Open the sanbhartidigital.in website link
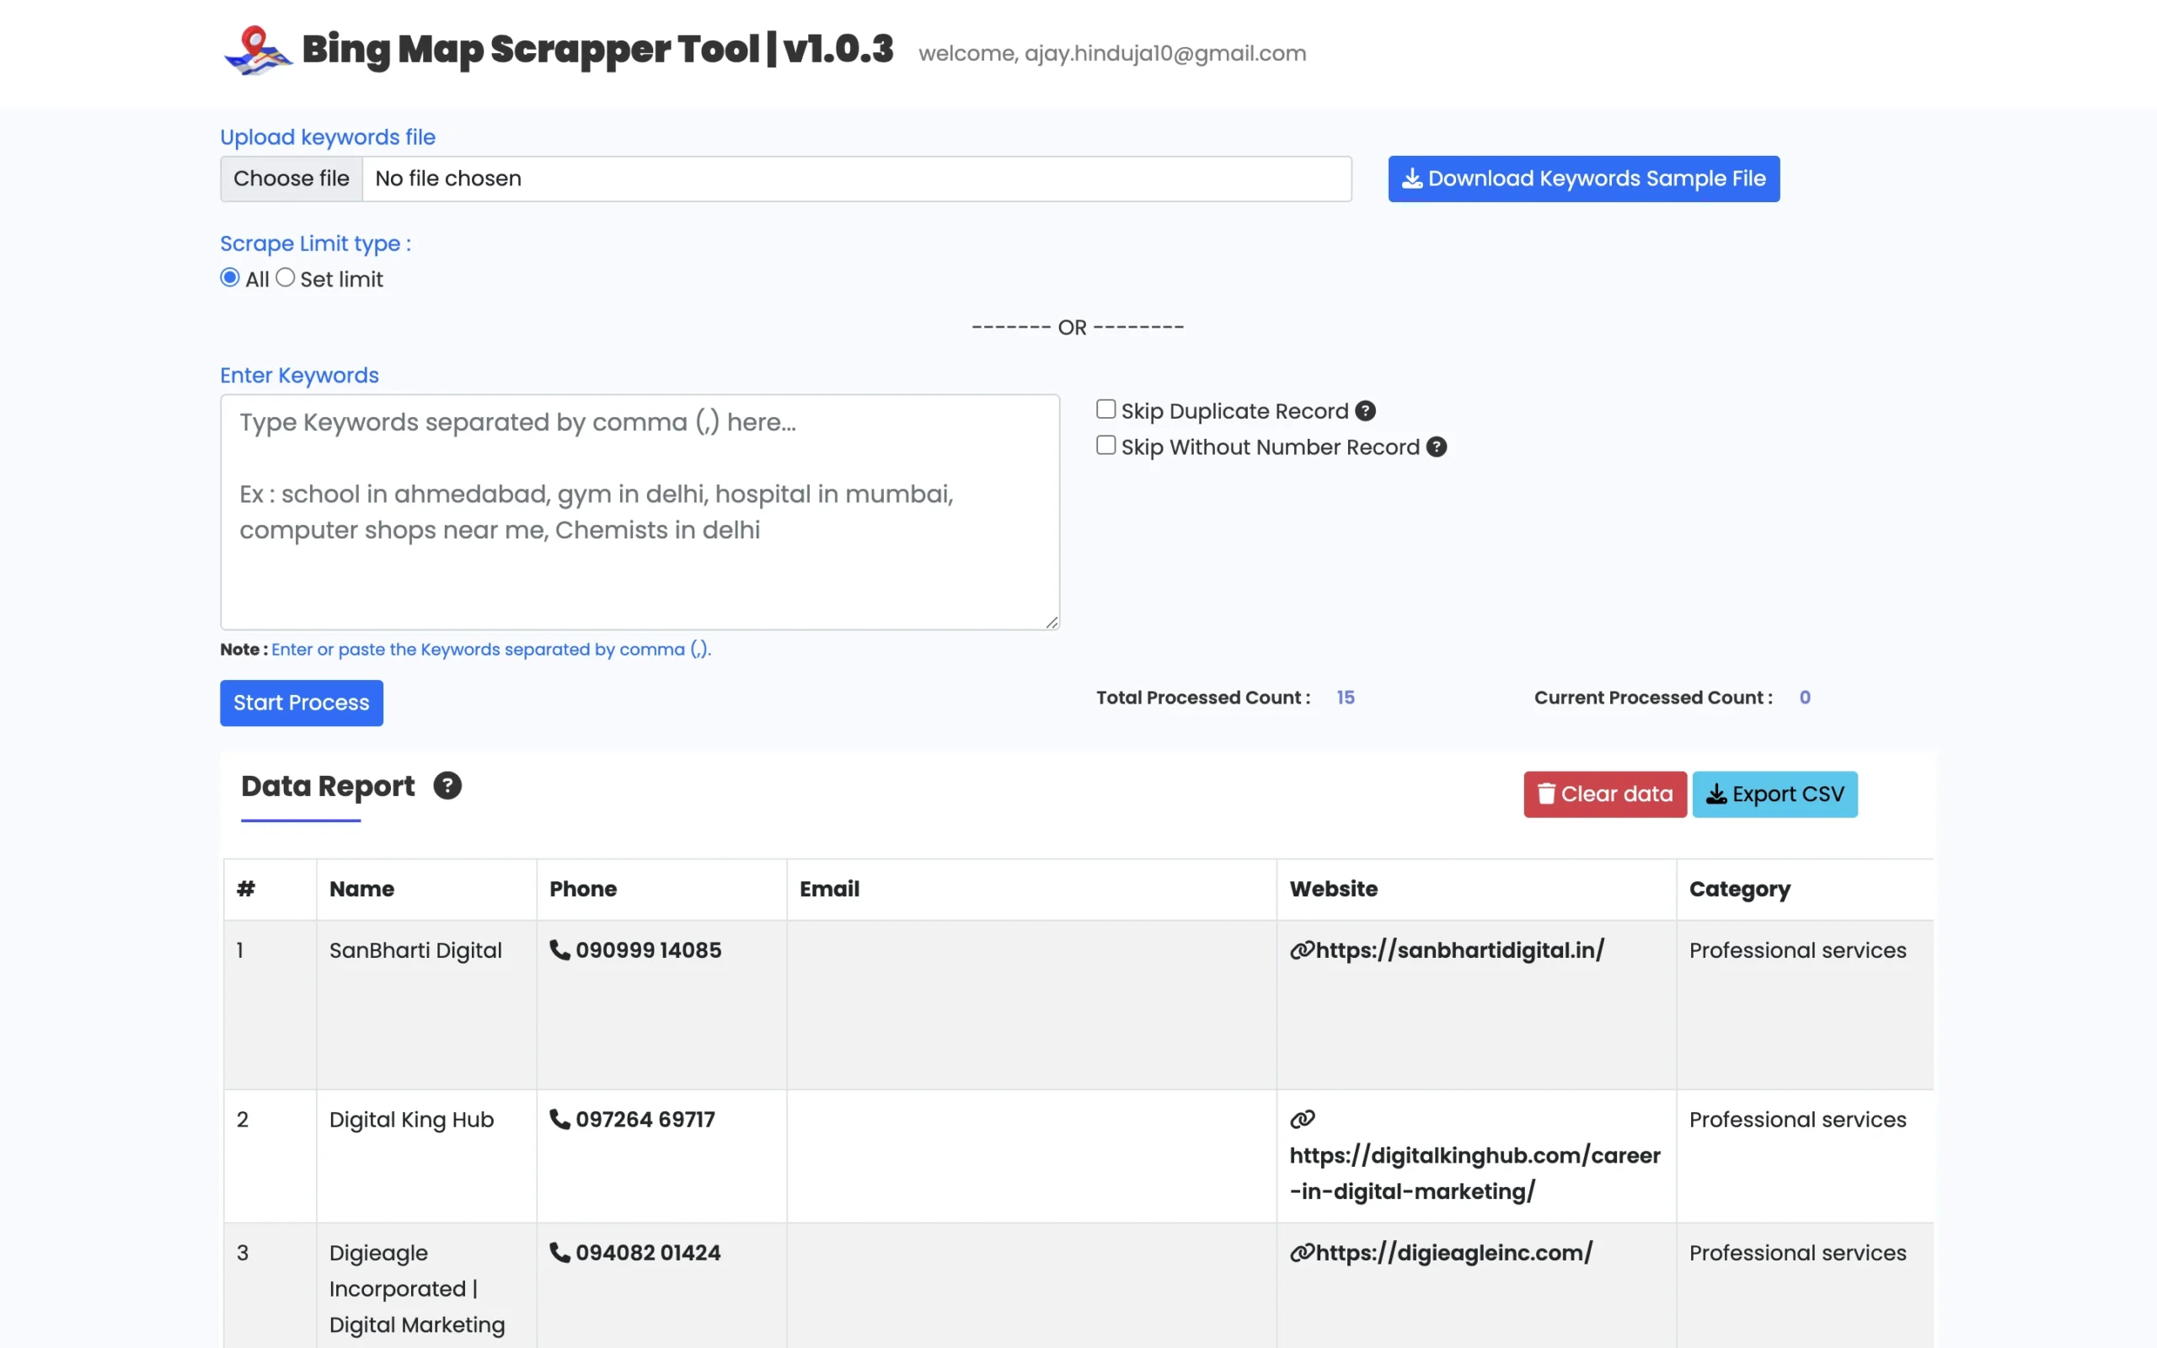The image size is (2157, 1348). (x=1459, y=950)
